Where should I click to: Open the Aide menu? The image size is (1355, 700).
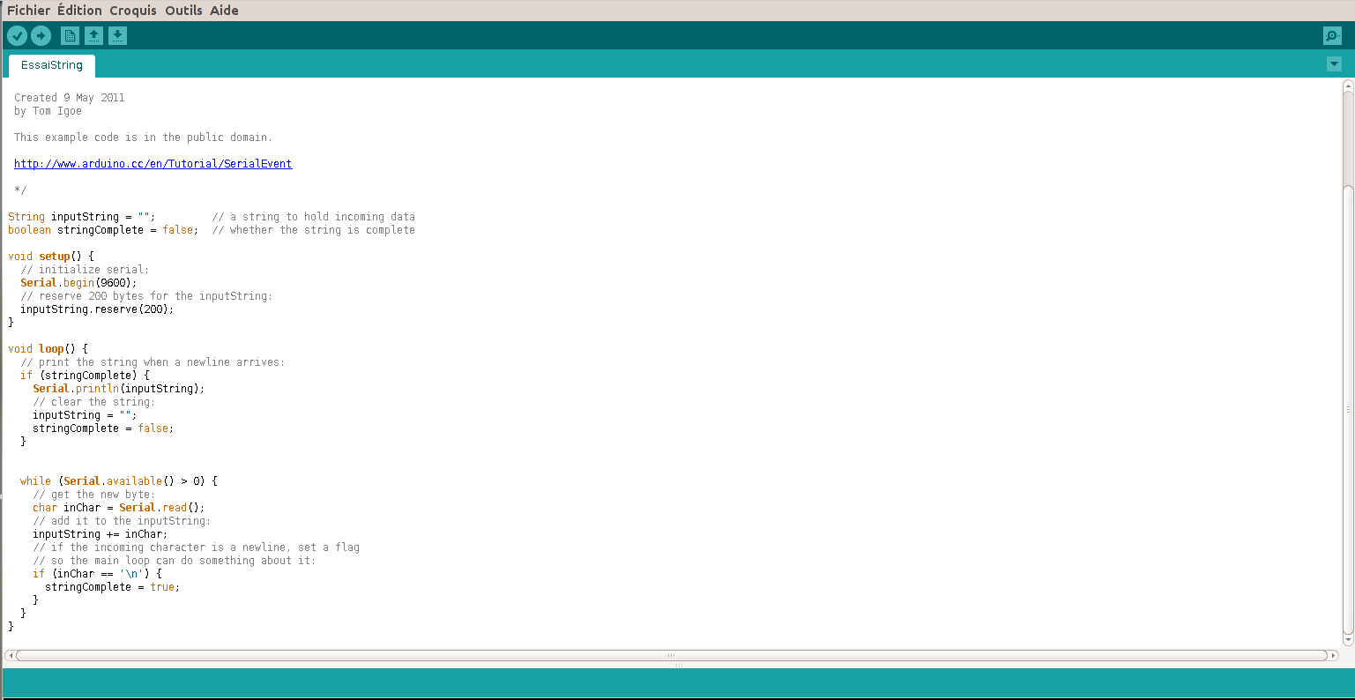coord(224,11)
